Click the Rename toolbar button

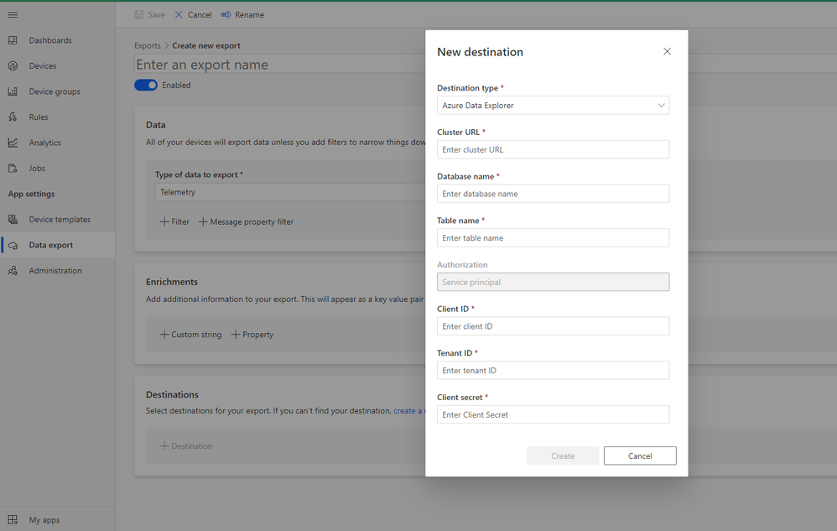(x=242, y=15)
